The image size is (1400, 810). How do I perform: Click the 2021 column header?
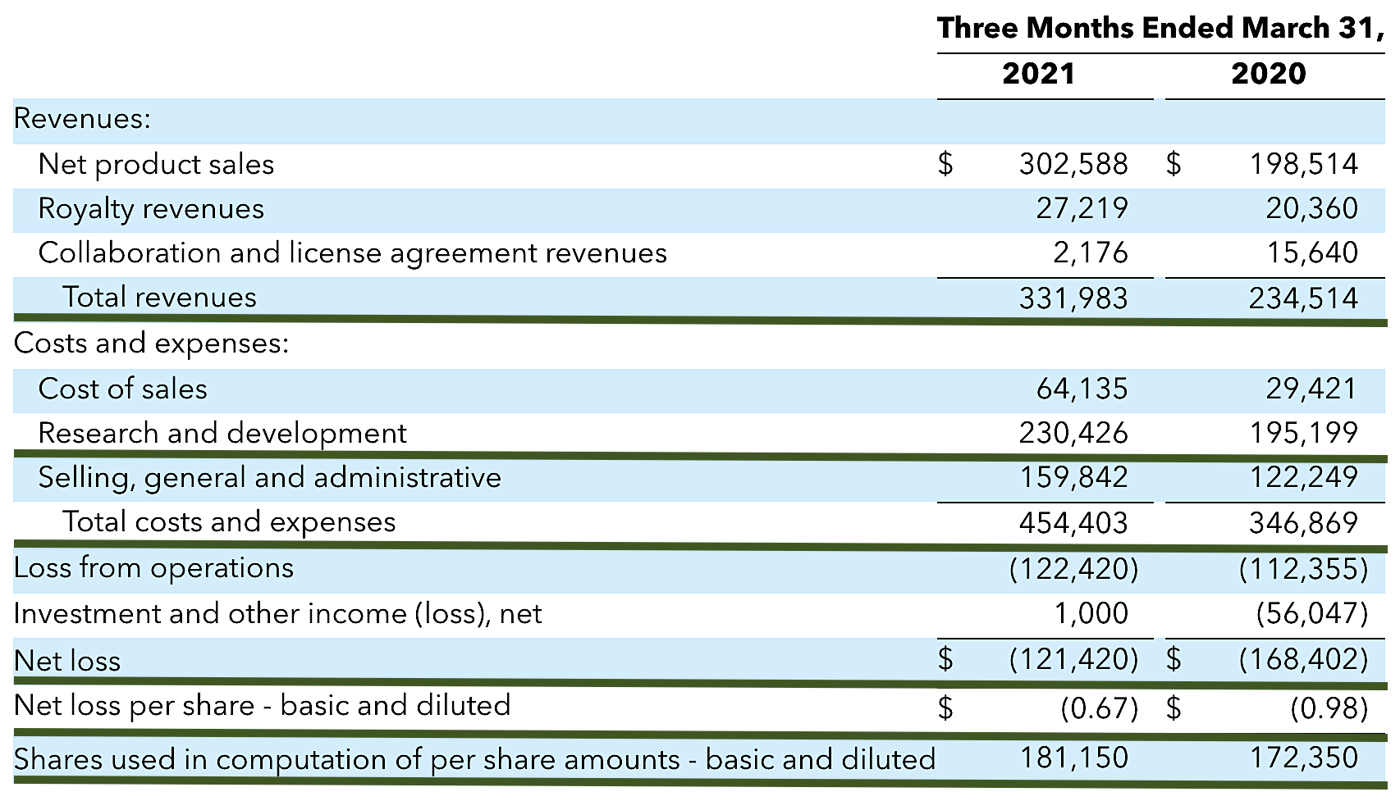coord(1037,74)
